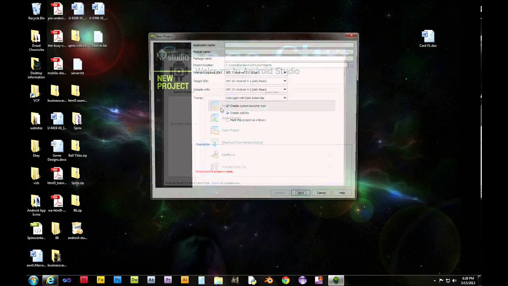Screen dimensions: 508x286
Task: Open the Recycle Bin desktop icon
Action: [36, 11]
